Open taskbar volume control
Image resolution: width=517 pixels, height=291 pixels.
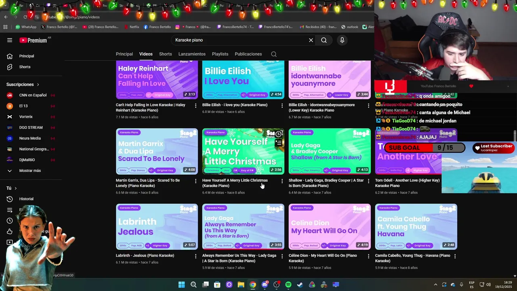pyautogui.click(x=488, y=285)
